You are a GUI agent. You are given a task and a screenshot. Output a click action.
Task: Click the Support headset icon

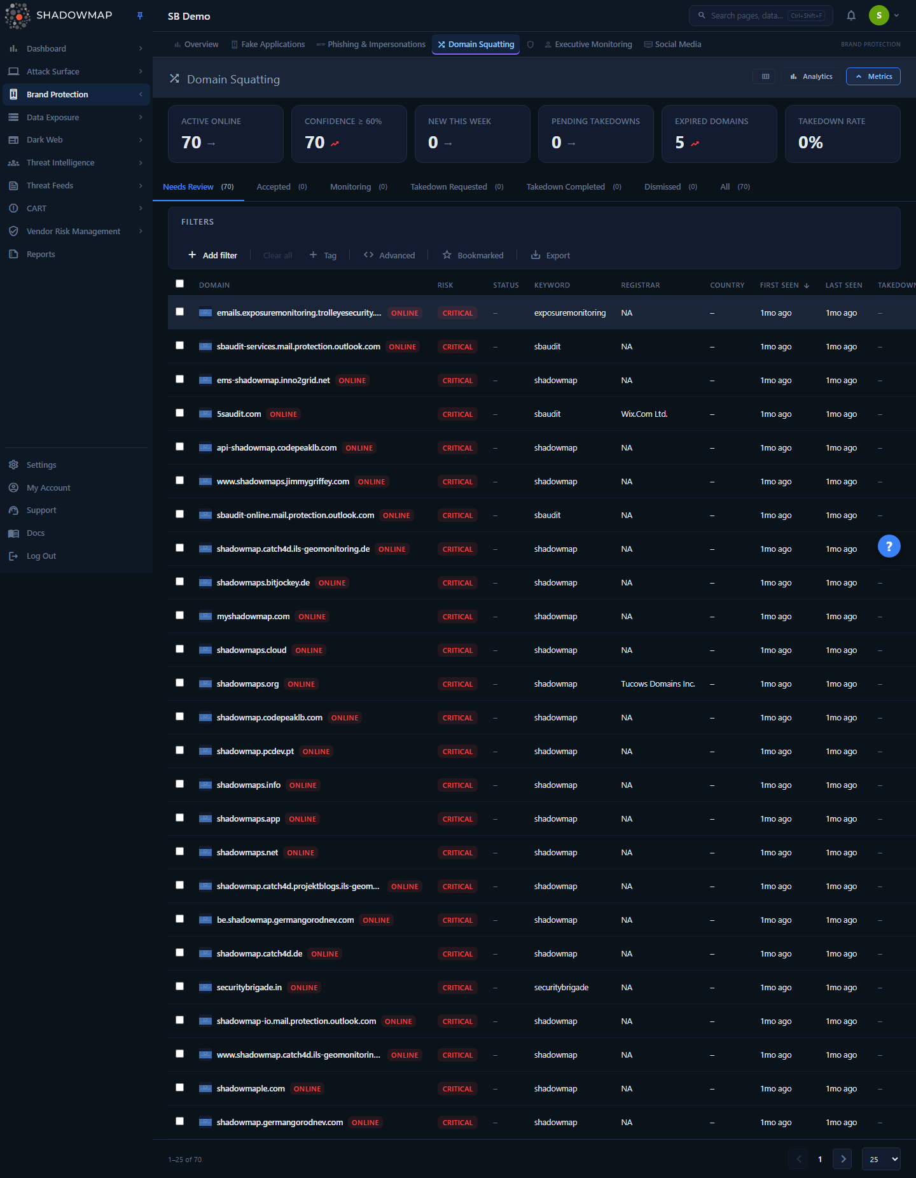(x=13, y=510)
